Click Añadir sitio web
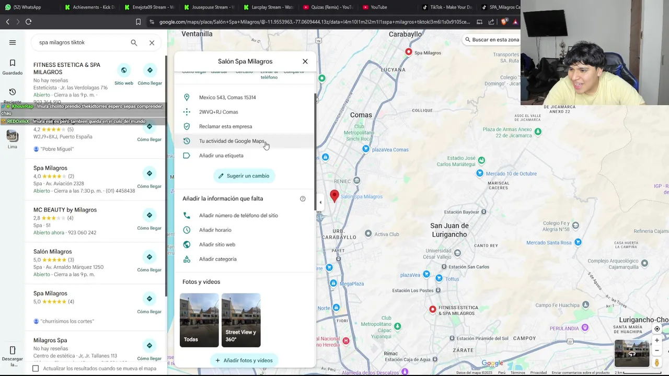The height and width of the screenshot is (376, 669). 245,244
